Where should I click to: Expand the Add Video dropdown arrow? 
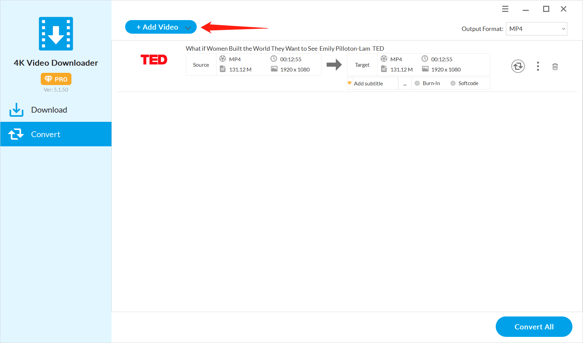[188, 28]
